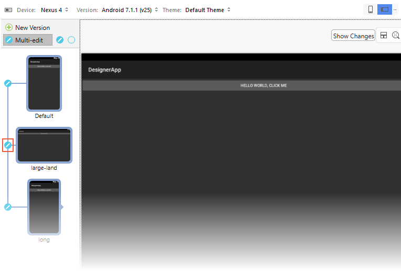The height and width of the screenshot is (271, 401).
Task: Click the DesignerApp title in the preview
Action: 104,70
